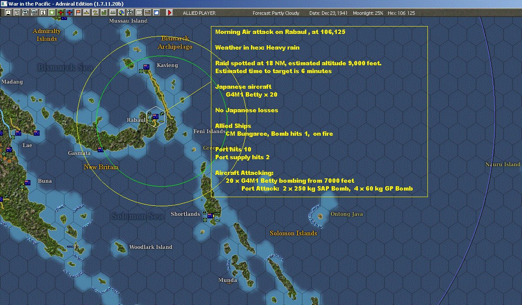Click the green ship silhouette icon
Screen dimensions: 522x305
112,13
